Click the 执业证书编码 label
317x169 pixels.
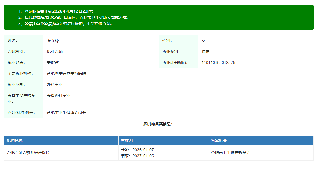coord(175,62)
